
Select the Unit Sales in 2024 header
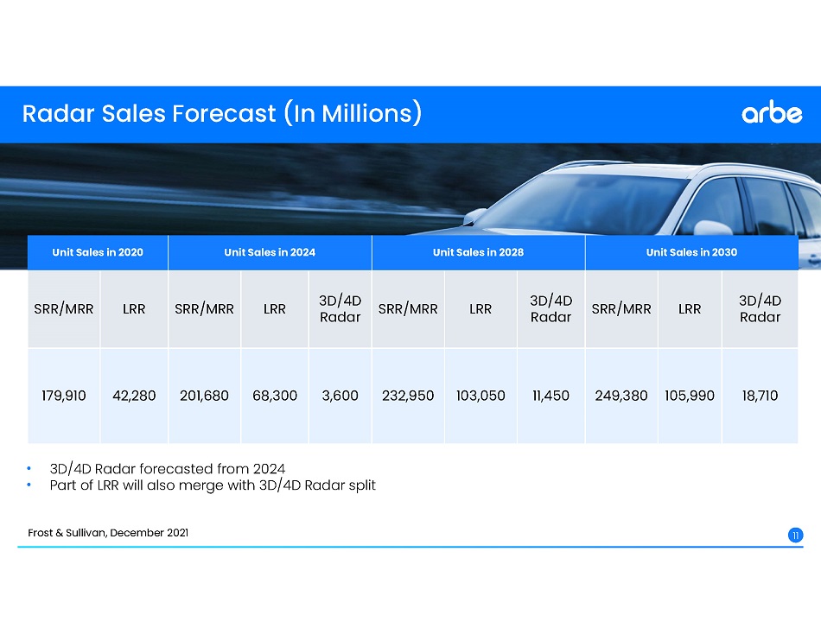coord(270,252)
